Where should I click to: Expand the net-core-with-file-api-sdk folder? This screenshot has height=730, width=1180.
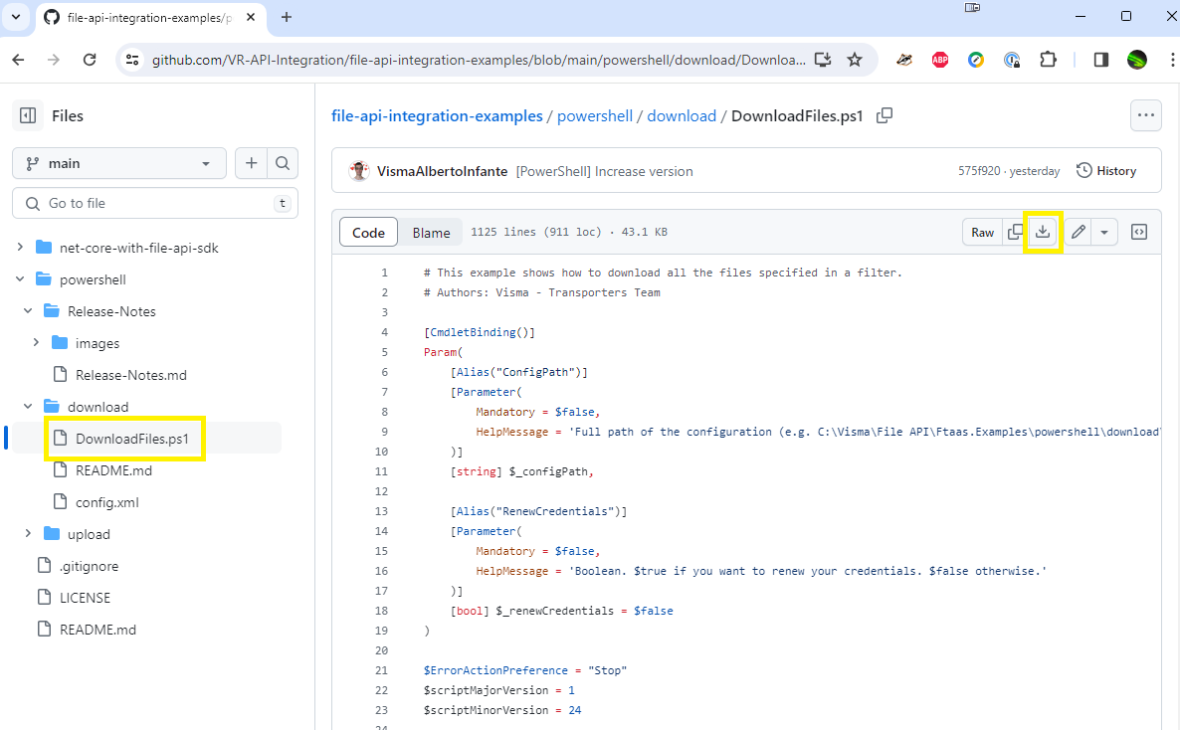tap(21, 247)
